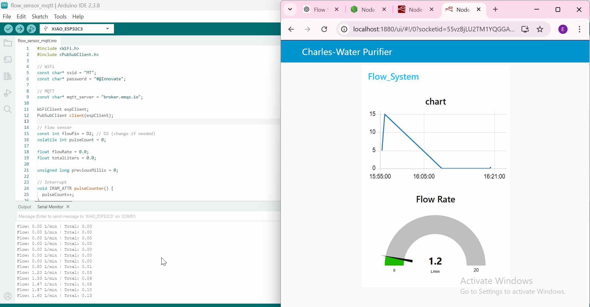Expand the XIAO_ESP32C3 board selector dropdown
The height and width of the screenshot is (307, 590).
pos(108,29)
